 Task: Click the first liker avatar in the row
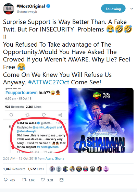[x=52, y=169]
